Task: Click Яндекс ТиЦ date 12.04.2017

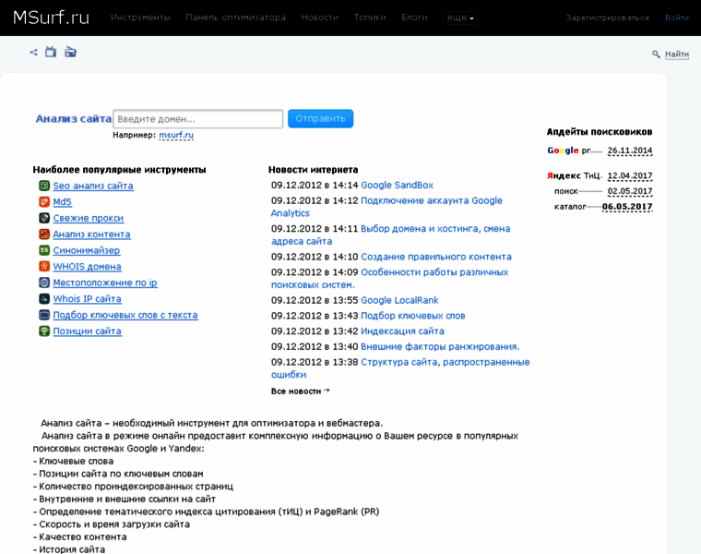Action: pyautogui.click(x=630, y=175)
